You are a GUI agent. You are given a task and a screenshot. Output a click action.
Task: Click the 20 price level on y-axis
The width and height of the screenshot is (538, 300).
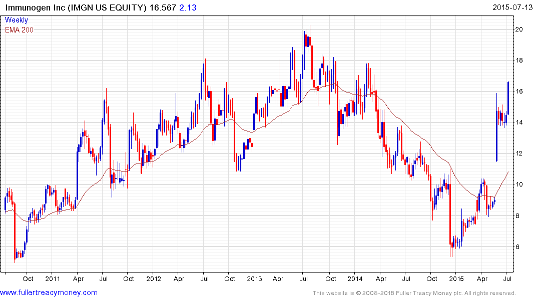coord(520,29)
